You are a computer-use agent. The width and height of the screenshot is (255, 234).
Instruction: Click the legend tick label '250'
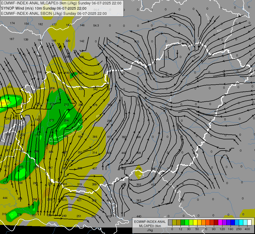239,229
